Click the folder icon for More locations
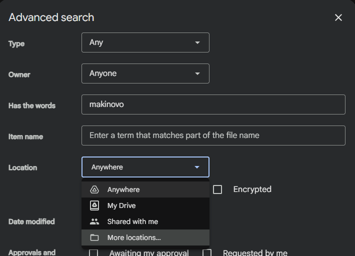355x256 pixels. pyautogui.click(x=94, y=237)
